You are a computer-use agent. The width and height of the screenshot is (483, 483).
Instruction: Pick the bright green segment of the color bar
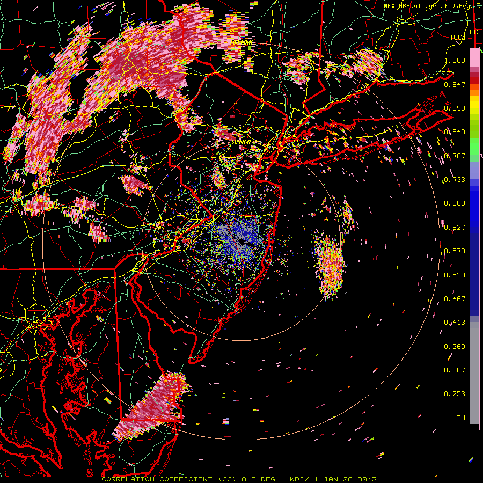(474, 147)
